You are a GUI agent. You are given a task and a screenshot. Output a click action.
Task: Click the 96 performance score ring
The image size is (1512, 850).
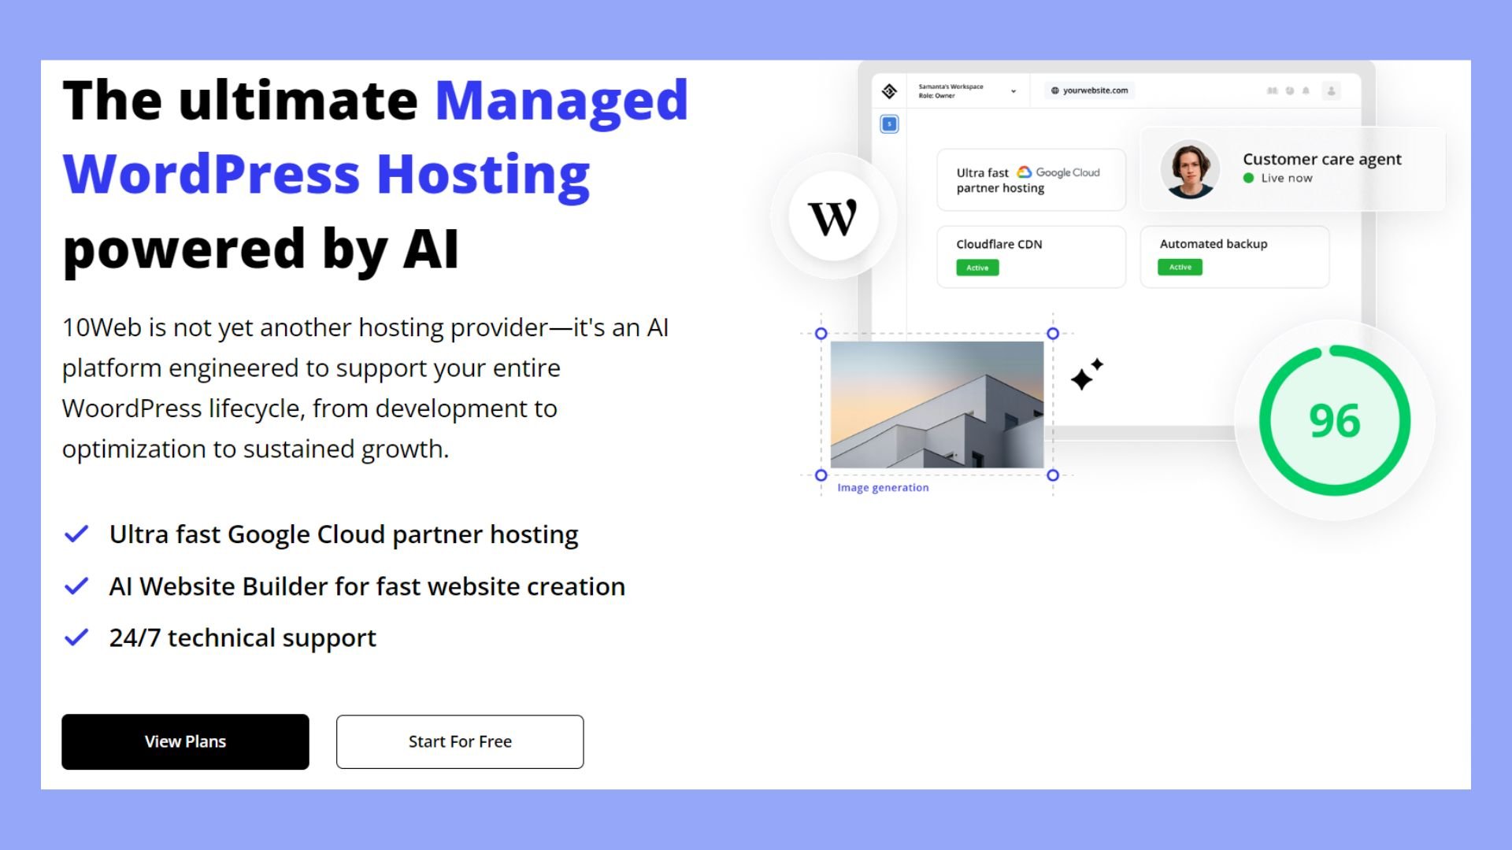pos(1336,421)
